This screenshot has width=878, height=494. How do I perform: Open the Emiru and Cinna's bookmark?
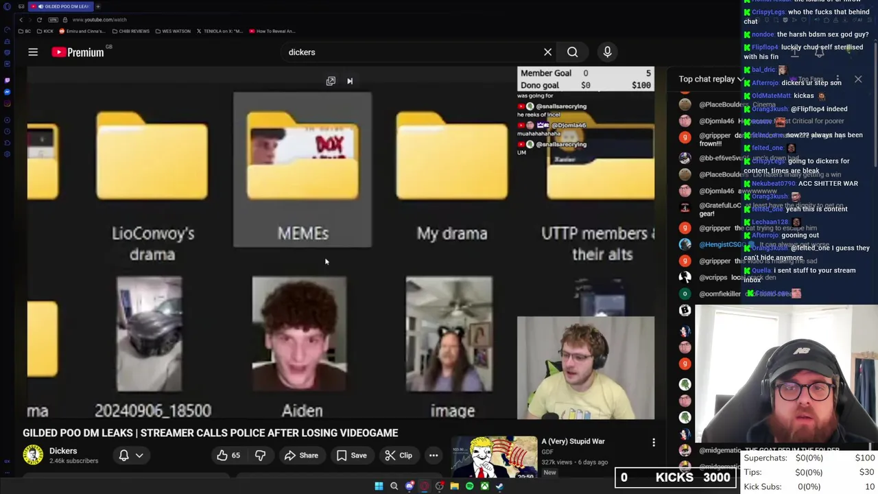[82, 31]
